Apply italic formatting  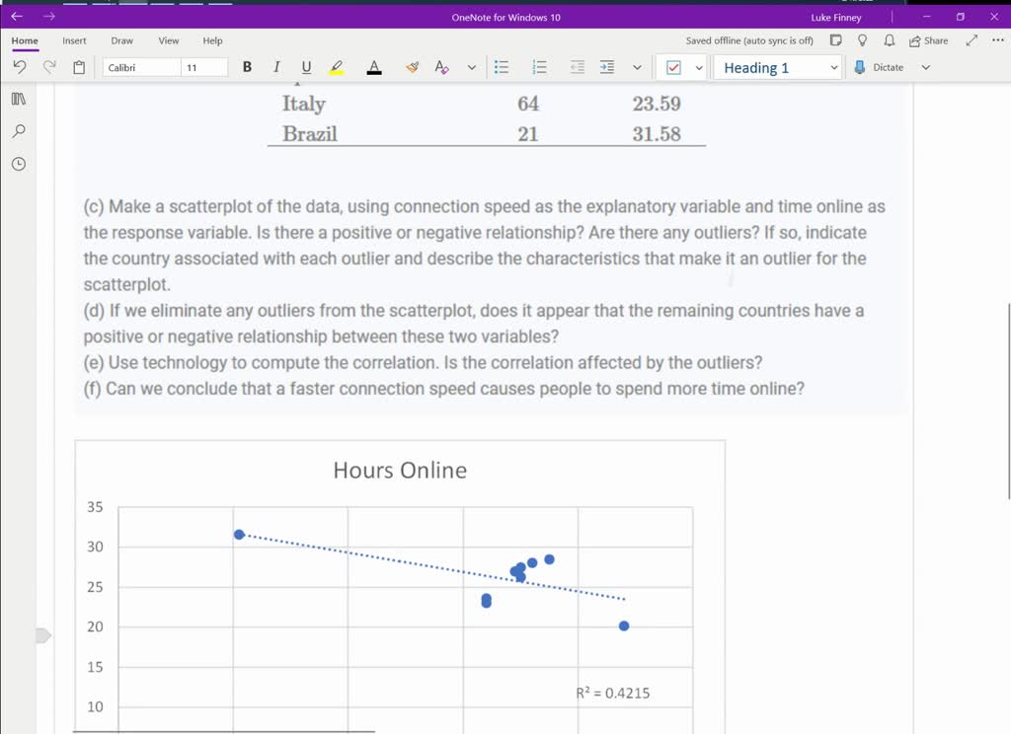pos(276,67)
